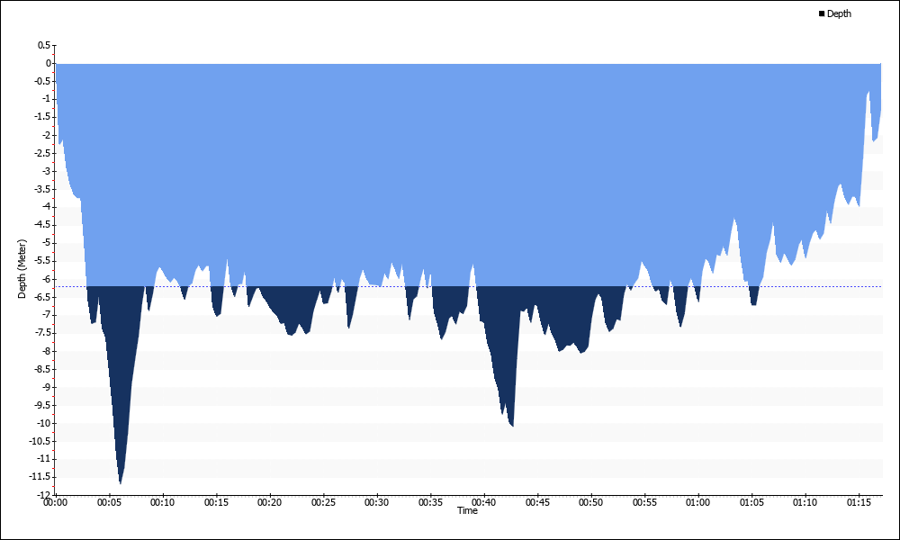The height and width of the screenshot is (540, 900).
Task: Click the 'Time' x-axis title
Action: coord(467,510)
